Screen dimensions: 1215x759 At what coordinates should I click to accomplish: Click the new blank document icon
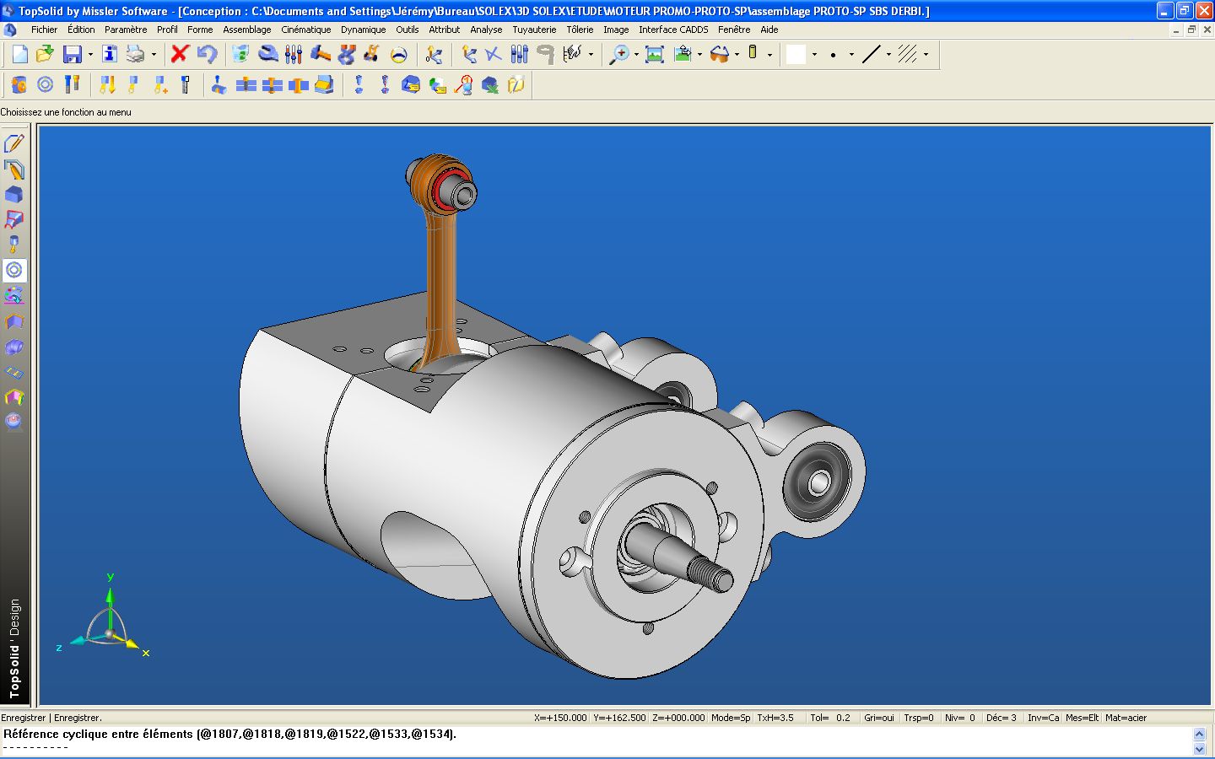(19, 55)
